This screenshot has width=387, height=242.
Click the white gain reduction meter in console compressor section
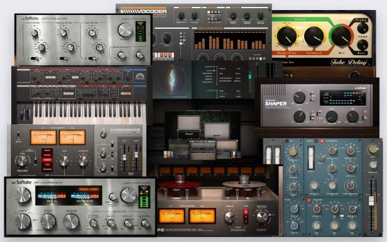(311, 158)
